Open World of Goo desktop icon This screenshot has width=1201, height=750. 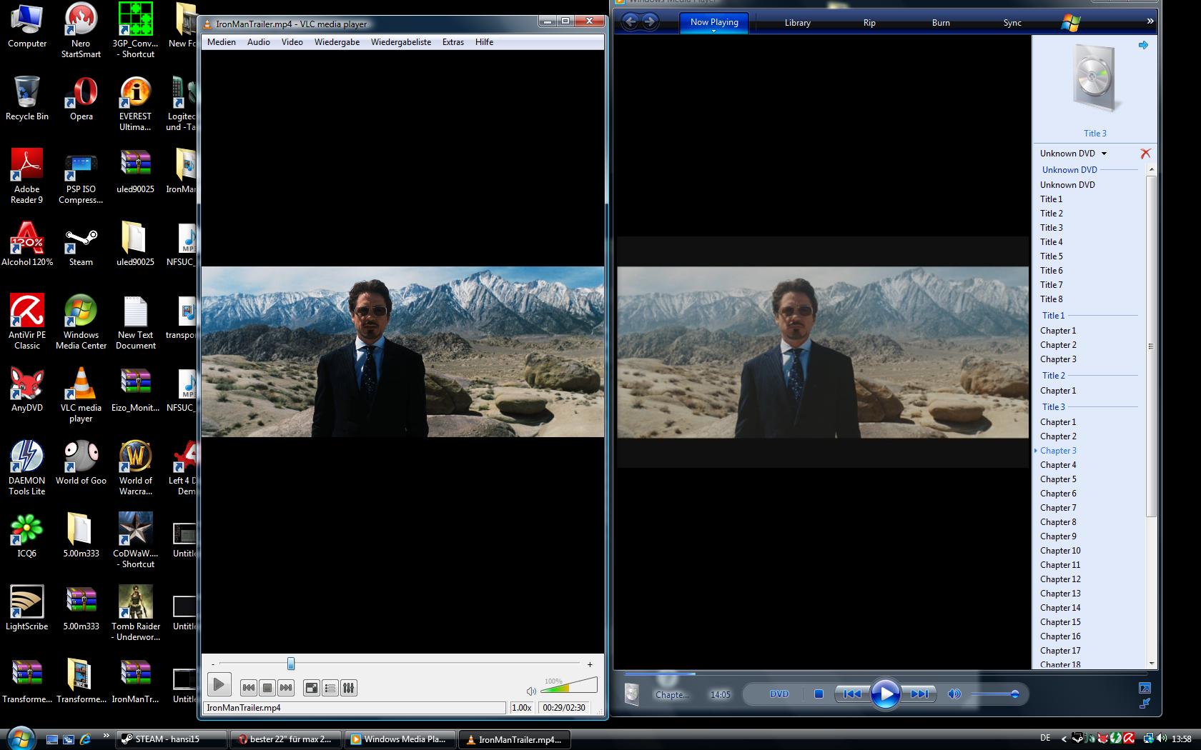(x=81, y=463)
